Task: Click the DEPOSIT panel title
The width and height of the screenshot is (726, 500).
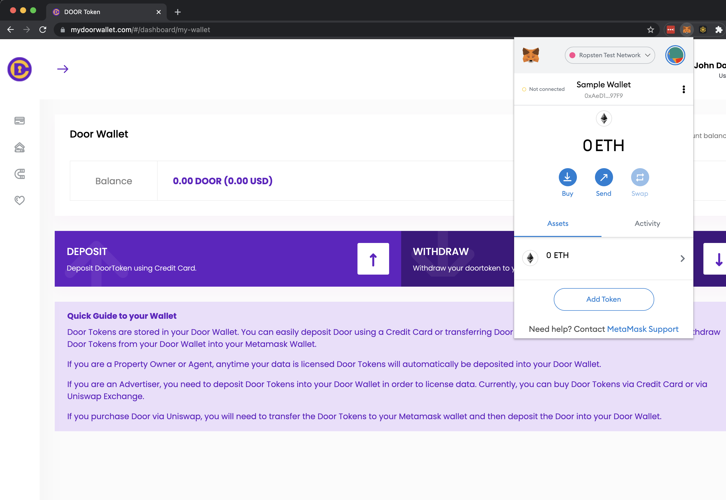Action: tap(87, 252)
